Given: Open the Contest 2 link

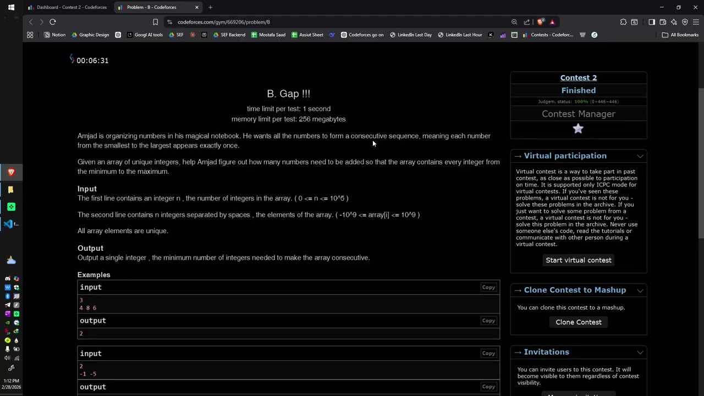Looking at the screenshot, I should pyautogui.click(x=579, y=78).
